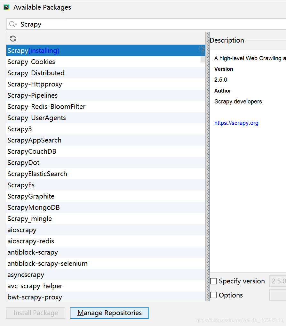Select aioscrapy package
This screenshot has width=286, height=326.
click(106, 230)
